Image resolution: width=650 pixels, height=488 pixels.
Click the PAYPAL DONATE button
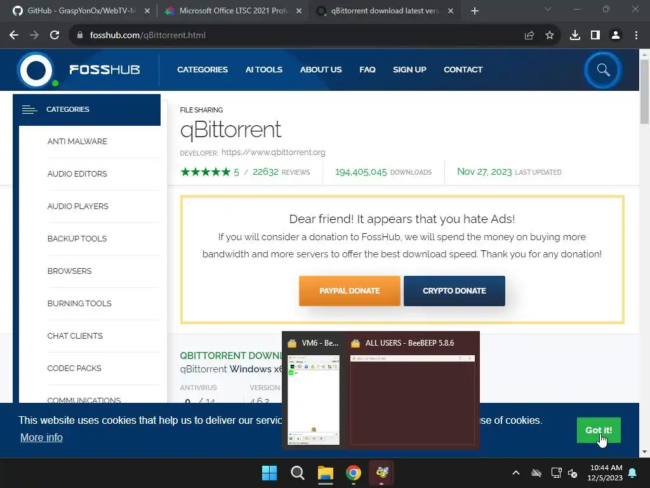(350, 291)
